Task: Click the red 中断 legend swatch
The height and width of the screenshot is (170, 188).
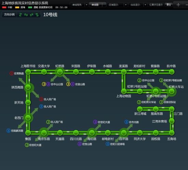Action: pos(4,8)
